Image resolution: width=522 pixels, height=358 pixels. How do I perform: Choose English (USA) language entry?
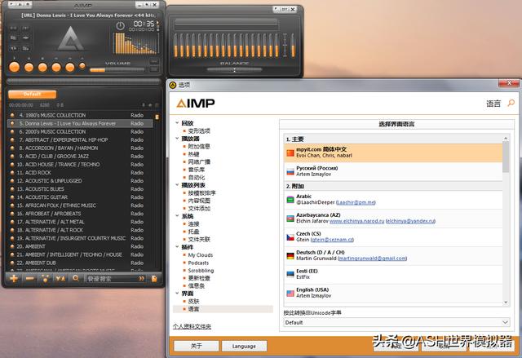(393, 293)
